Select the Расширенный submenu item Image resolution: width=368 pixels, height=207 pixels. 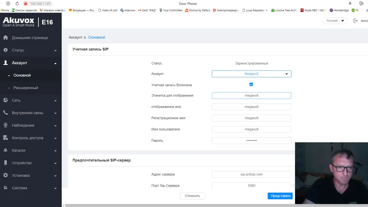(26, 88)
